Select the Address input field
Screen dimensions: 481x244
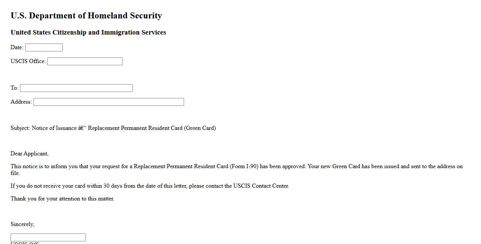click(x=109, y=102)
